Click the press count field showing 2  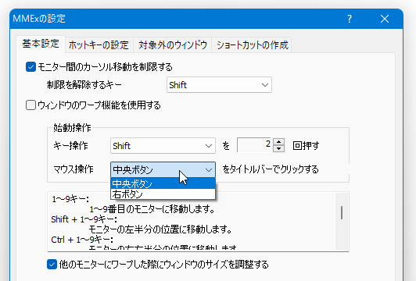[254, 145]
